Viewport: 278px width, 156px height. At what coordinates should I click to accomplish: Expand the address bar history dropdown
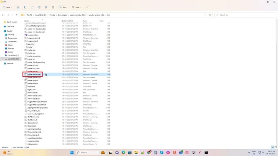click(205, 15)
